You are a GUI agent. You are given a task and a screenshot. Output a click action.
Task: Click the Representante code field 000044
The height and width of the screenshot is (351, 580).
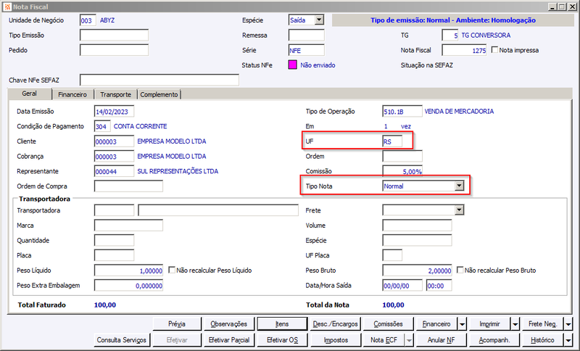pyautogui.click(x=114, y=171)
